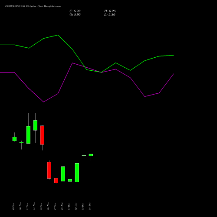Viewport: 217px width, 217px height.
Task: Click the red candle for 25 Nov
Action: 42,135
